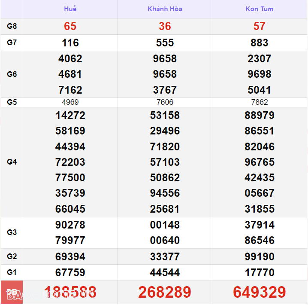Open the Huế province link
Screen dimensions: 308x305
pyautogui.click(x=70, y=9)
